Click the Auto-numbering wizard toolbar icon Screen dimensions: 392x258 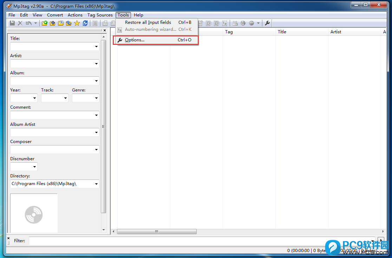[x=225, y=23]
